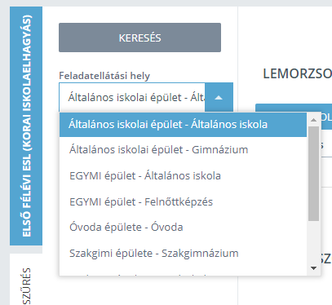This screenshot has height=305, width=332.
Task: Select Szakgimi épülete - Szakgimnázium option
Action: pyautogui.click(x=183, y=253)
